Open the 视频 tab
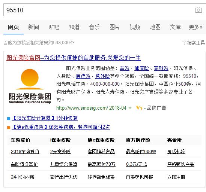This screenshot has width=206, height=192. tap(135, 27)
